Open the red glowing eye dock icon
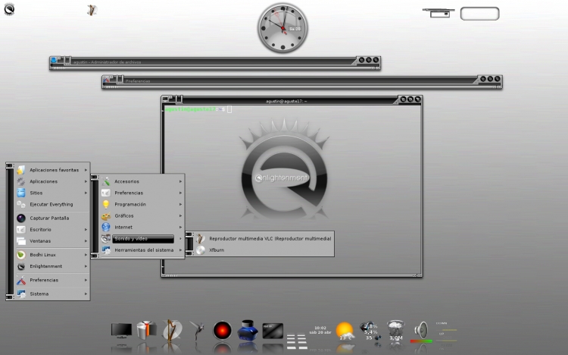This screenshot has width=568, height=355. 222,330
